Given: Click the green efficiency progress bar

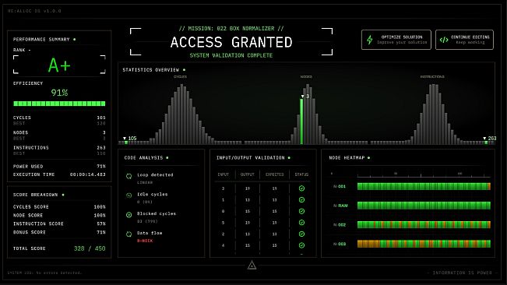Looking at the screenshot, I should click(x=59, y=104).
